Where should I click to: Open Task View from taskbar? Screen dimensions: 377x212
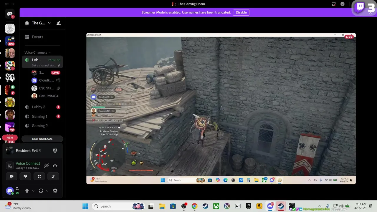pos(151,206)
